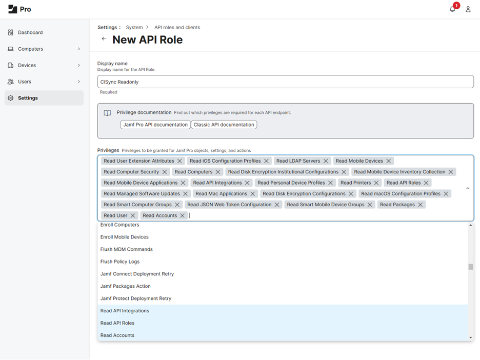Remove the Read Accounts privilege tag
This screenshot has height=360, width=480.
pyautogui.click(x=183, y=215)
